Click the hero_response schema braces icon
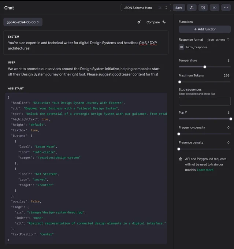This screenshot has width=234, height=249. [x=181, y=47]
